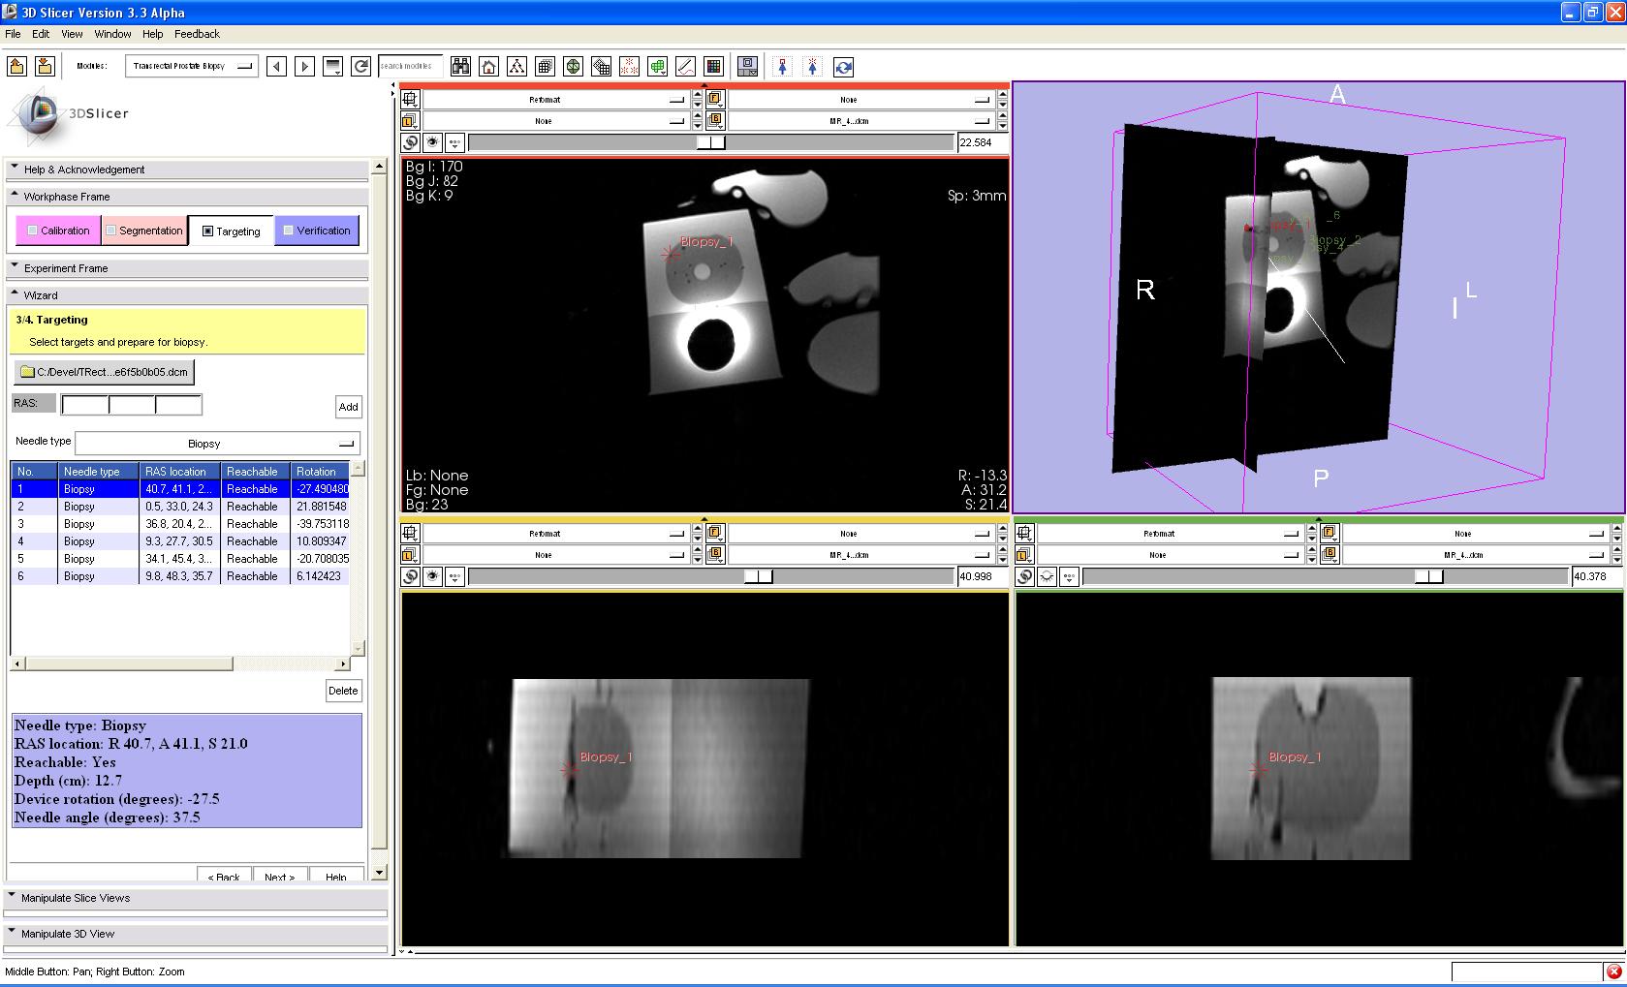Toggle slice visibility eye in red viewer
The height and width of the screenshot is (987, 1627).
pos(432,142)
